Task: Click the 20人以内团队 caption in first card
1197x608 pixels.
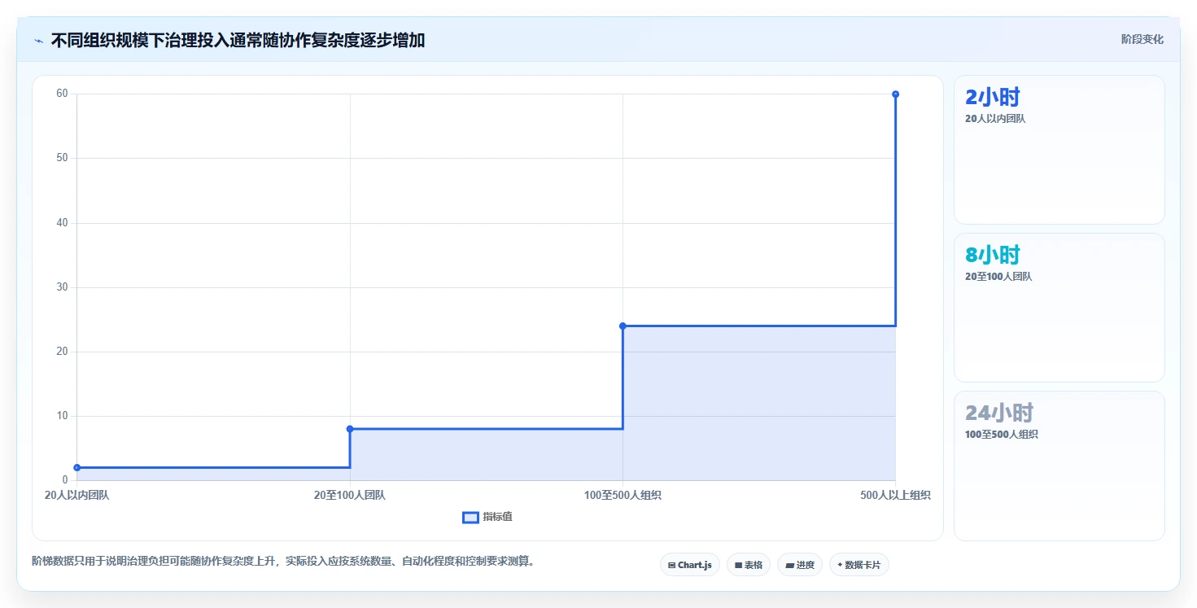Action: [995, 119]
